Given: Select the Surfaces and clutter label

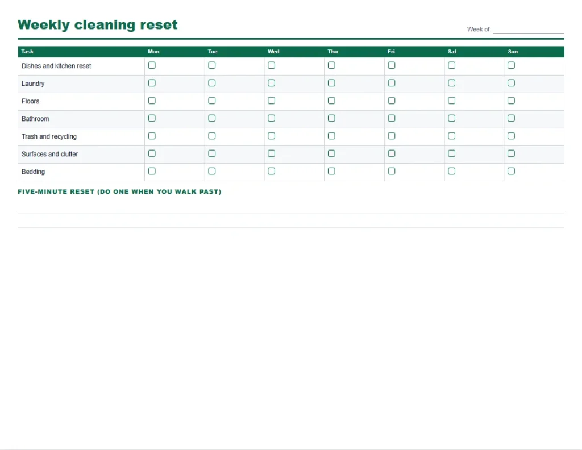Looking at the screenshot, I should click(x=50, y=154).
